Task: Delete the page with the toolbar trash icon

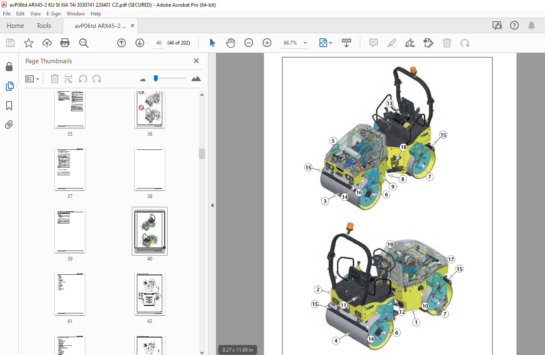Action: (447, 43)
